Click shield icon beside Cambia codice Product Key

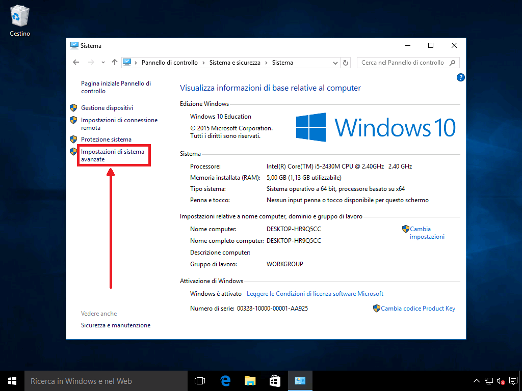377,308
